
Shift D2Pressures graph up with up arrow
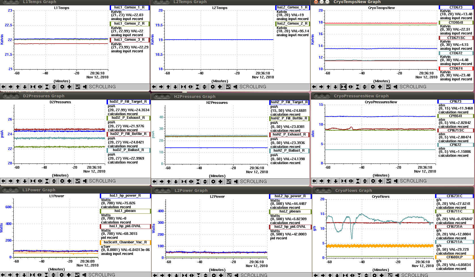click(x=18, y=181)
